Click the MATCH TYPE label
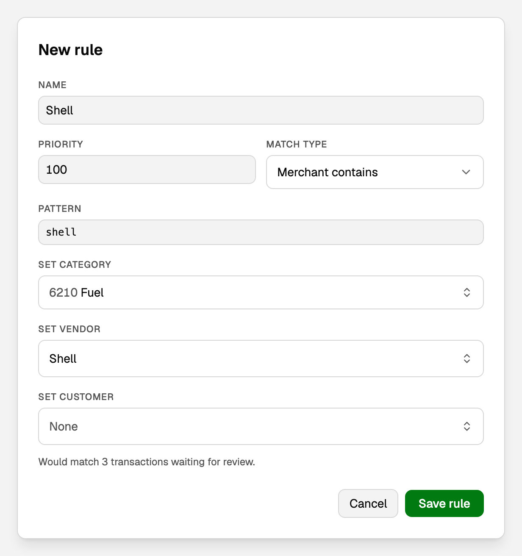The width and height of the screenshot is (522, 556). [x=297, y=145]
